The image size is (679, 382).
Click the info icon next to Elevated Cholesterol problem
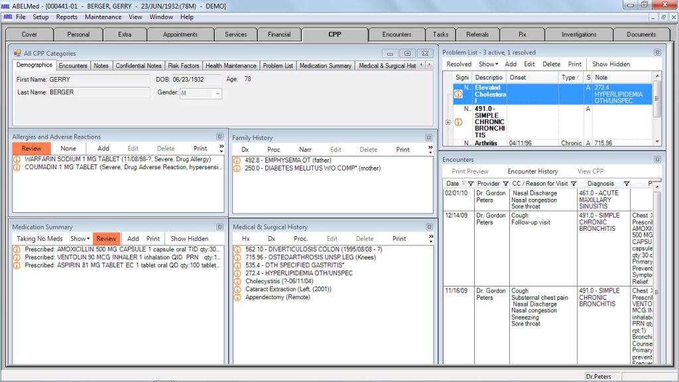coord(458,94)
